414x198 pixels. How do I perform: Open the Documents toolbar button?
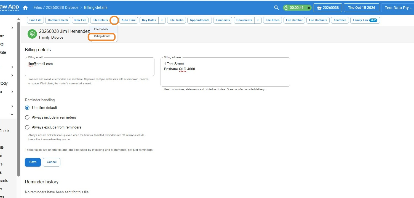coord(244,20)
